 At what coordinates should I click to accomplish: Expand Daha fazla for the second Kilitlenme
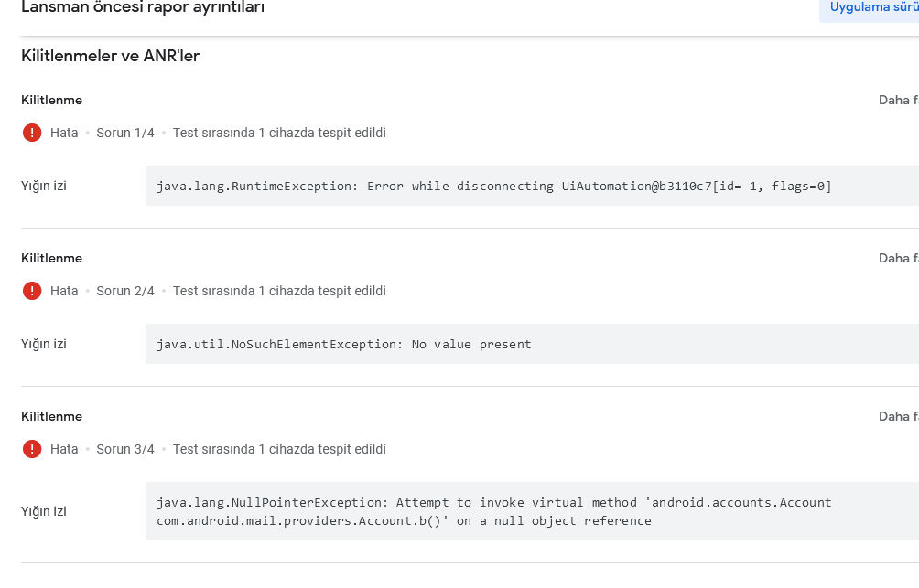[899, 258]
